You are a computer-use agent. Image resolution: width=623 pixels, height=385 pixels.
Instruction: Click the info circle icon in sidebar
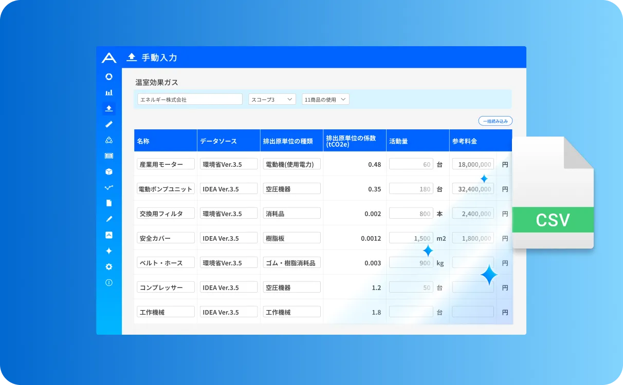click(108, 283)
